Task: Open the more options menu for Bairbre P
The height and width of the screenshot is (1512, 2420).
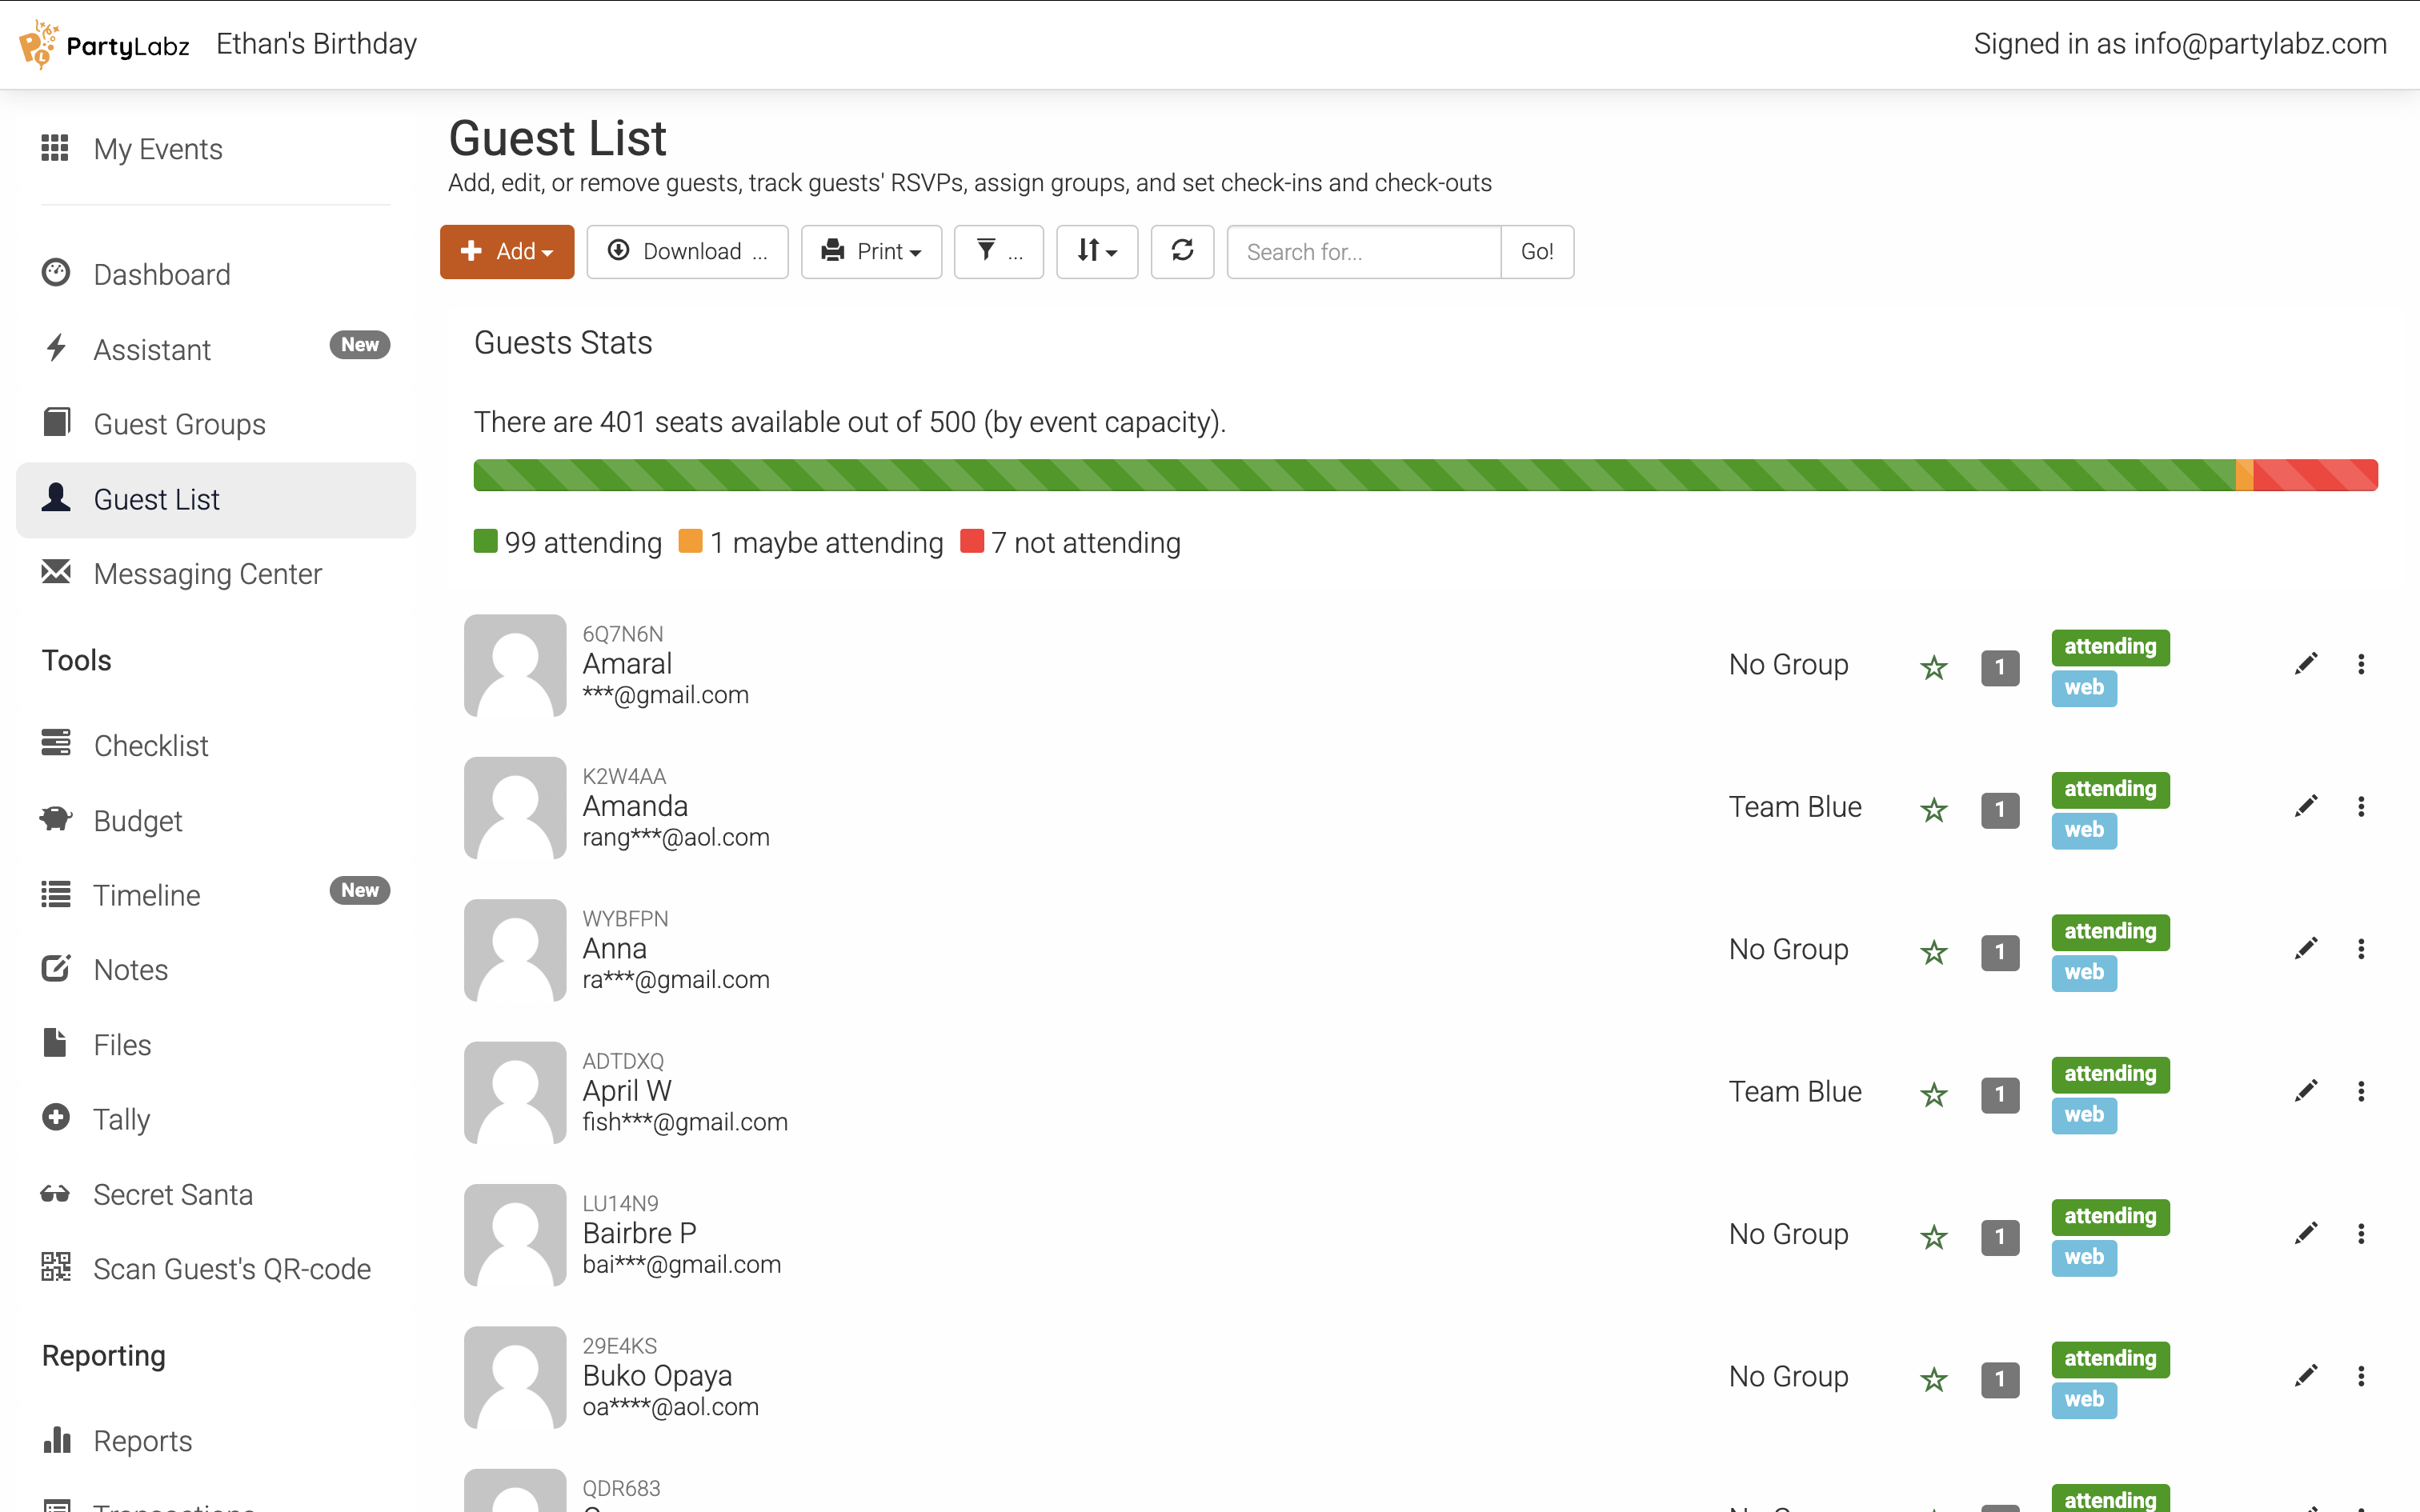Action: point(2361,1234)
